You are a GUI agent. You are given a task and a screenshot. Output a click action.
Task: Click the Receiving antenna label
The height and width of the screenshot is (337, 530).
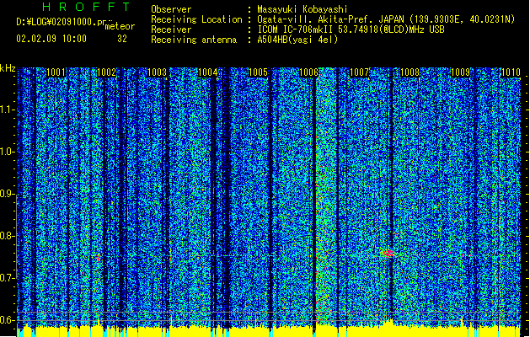point(194,40)
